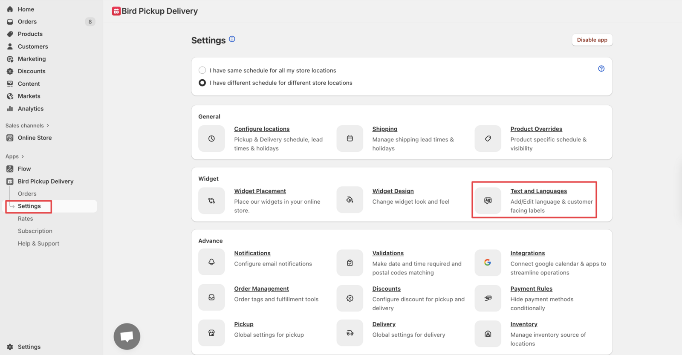Viewport: 682px width, 355px height.
Task: Click the Analytics bar chart icon
Action: coord(10,109)
